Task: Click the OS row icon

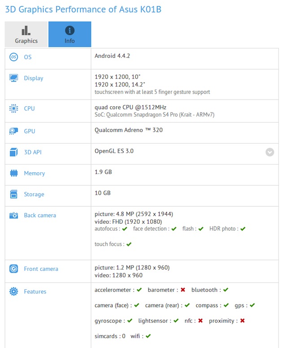Action: pyautogui.click(x=13, y=57)
